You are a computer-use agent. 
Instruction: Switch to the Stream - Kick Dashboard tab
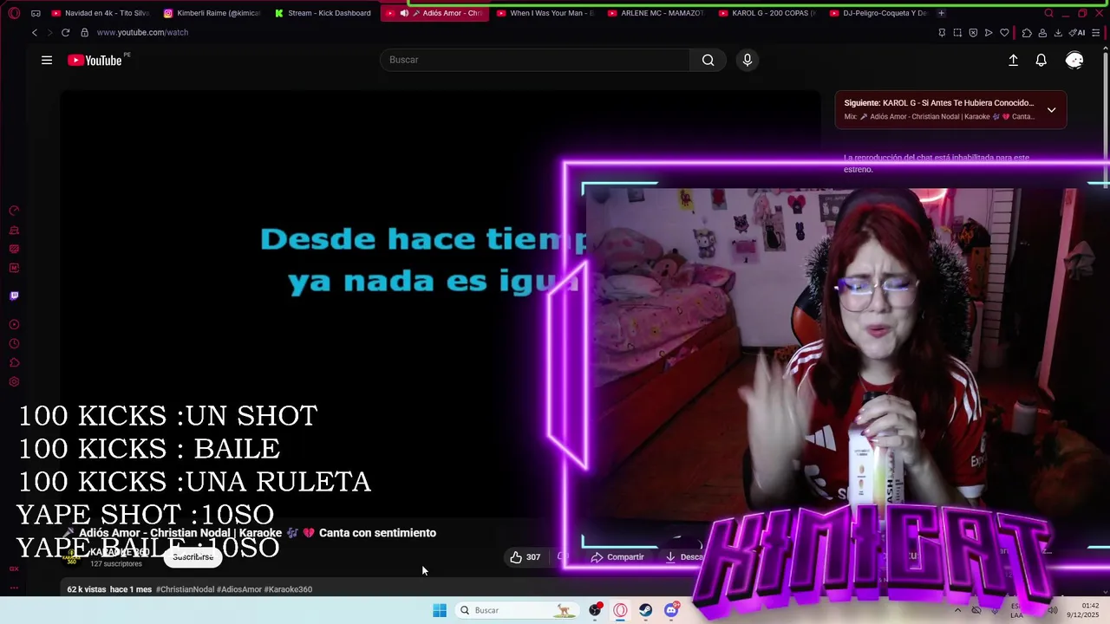point(323,13)
